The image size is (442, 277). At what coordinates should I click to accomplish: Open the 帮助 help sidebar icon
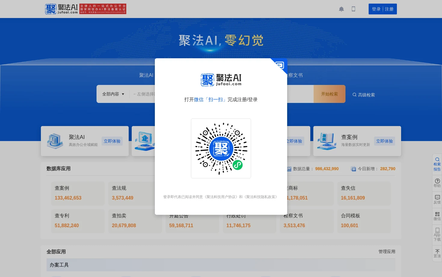(437, 183)
